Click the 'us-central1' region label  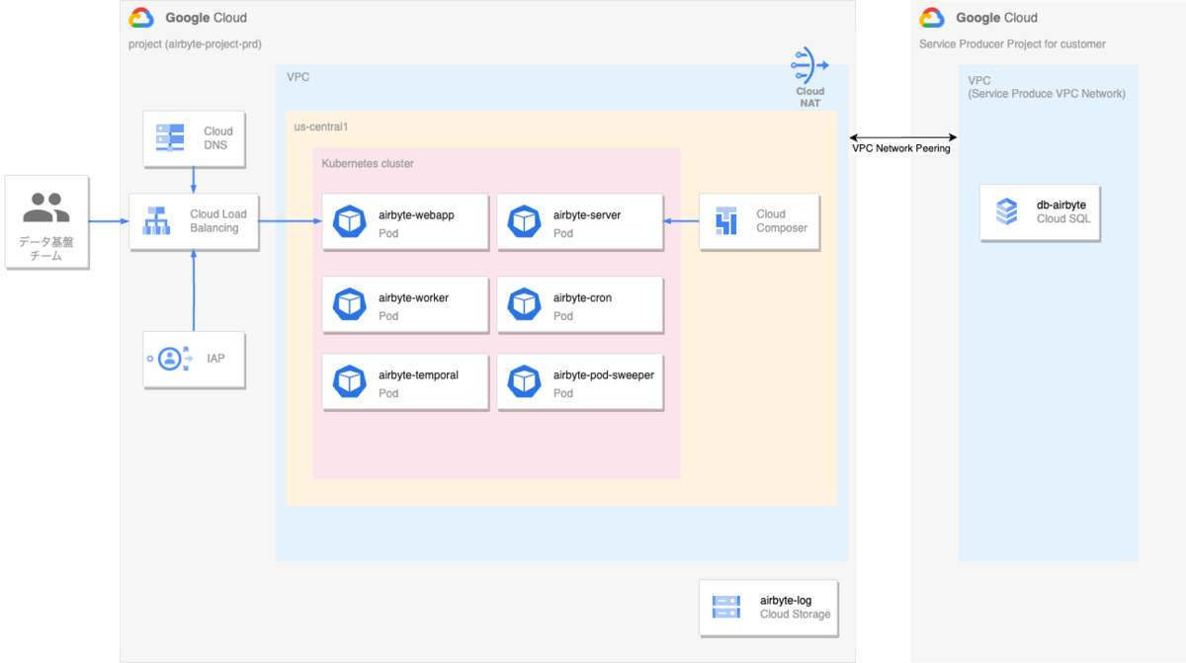(x=321, y=126)
